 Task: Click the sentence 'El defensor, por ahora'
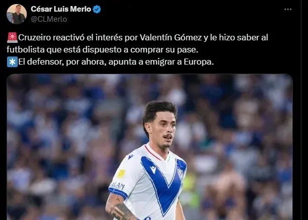click(116, 62)
